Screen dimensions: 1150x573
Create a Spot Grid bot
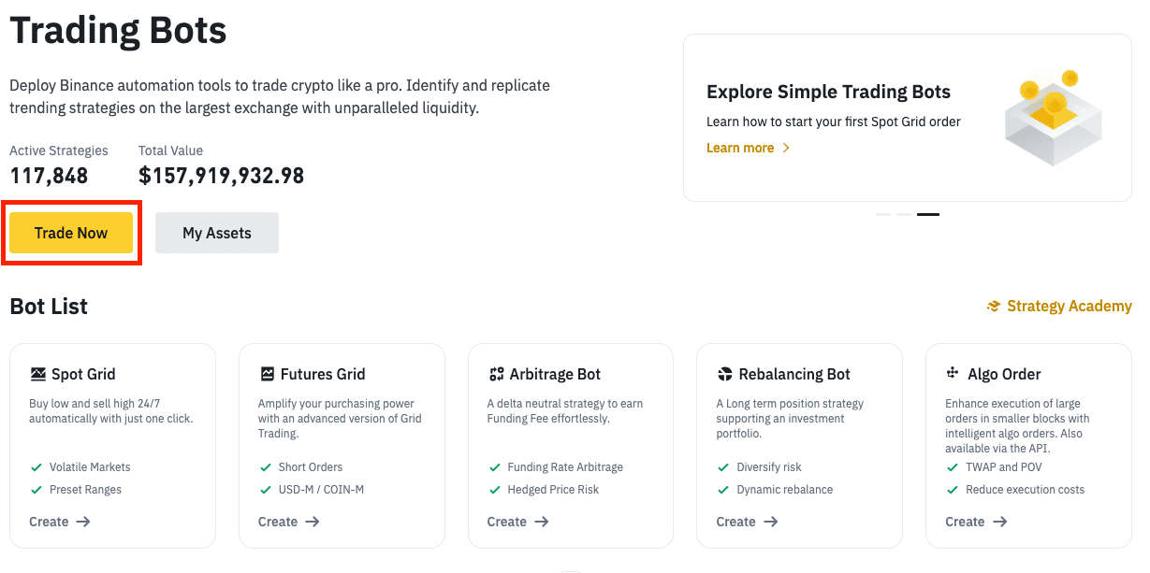point(60,522)
